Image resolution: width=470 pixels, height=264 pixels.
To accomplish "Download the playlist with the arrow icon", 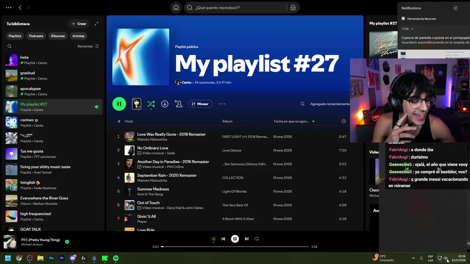I will coord(165,104).
